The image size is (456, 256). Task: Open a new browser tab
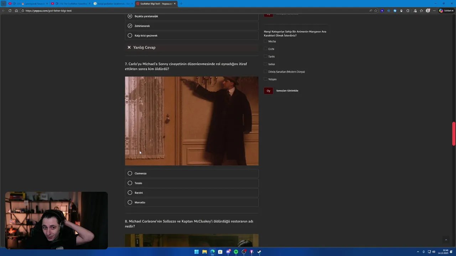[181, 4]
